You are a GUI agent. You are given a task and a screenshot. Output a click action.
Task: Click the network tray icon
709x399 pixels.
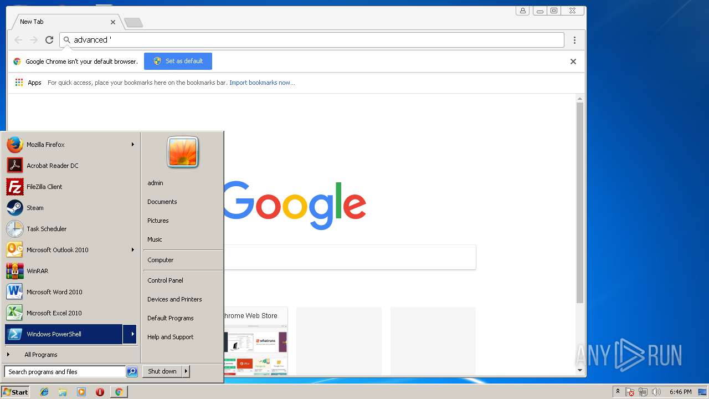(x=643, y=392)
